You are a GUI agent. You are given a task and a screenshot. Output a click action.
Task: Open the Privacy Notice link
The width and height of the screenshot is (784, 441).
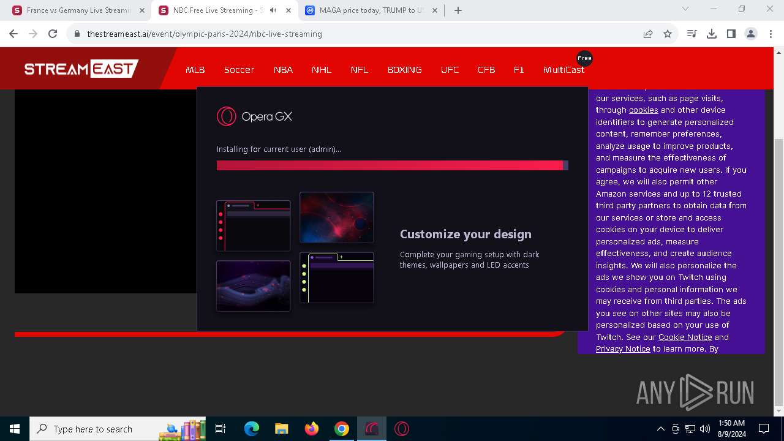tap(623, 349)
